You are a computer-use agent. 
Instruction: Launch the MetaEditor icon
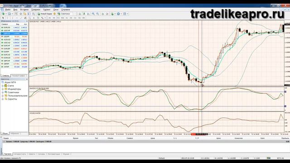54,14
